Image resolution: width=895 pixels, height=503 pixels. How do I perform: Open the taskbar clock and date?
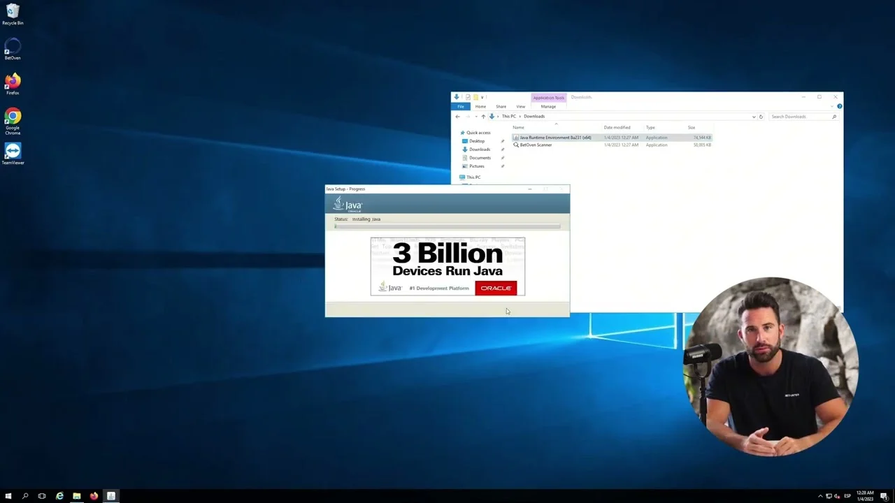pyautogui.click(x=865, y=496)
